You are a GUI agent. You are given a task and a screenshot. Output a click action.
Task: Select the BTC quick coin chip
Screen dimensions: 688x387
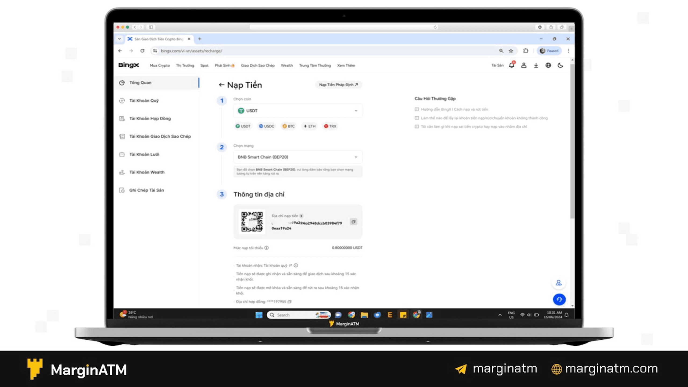(x=289, y=126)
